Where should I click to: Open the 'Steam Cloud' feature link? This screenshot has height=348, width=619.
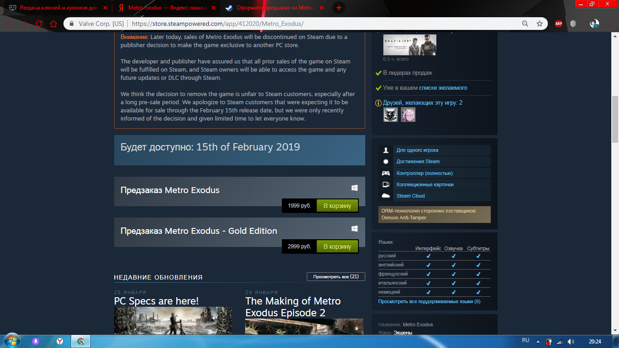(411, 196)
